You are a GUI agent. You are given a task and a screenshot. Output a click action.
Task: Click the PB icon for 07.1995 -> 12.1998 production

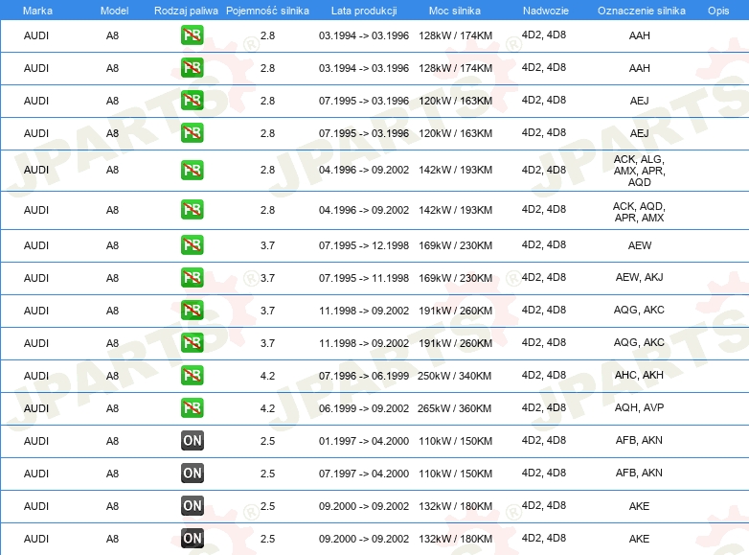(192, 245)
